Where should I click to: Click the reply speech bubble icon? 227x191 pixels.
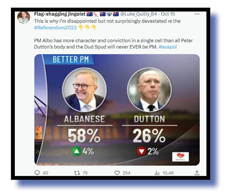click(37, 173)
